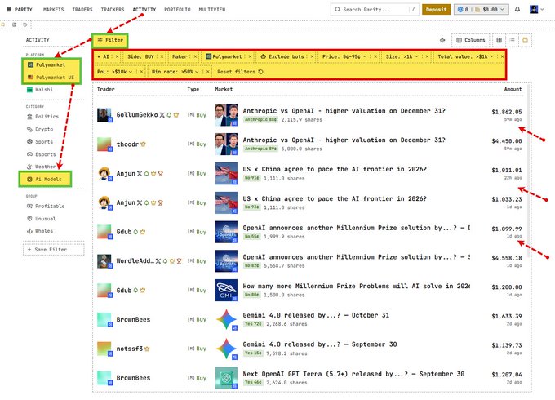The width and height of the screenshot is (555, 400).
Task: Open the Price: 5¢-95¢ dropdown
Action: 365,56
